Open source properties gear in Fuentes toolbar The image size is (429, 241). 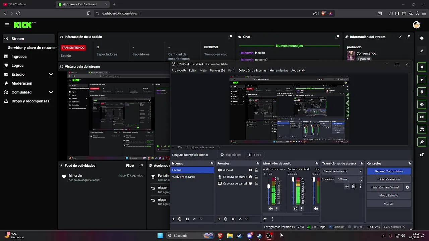pos(233,219)
